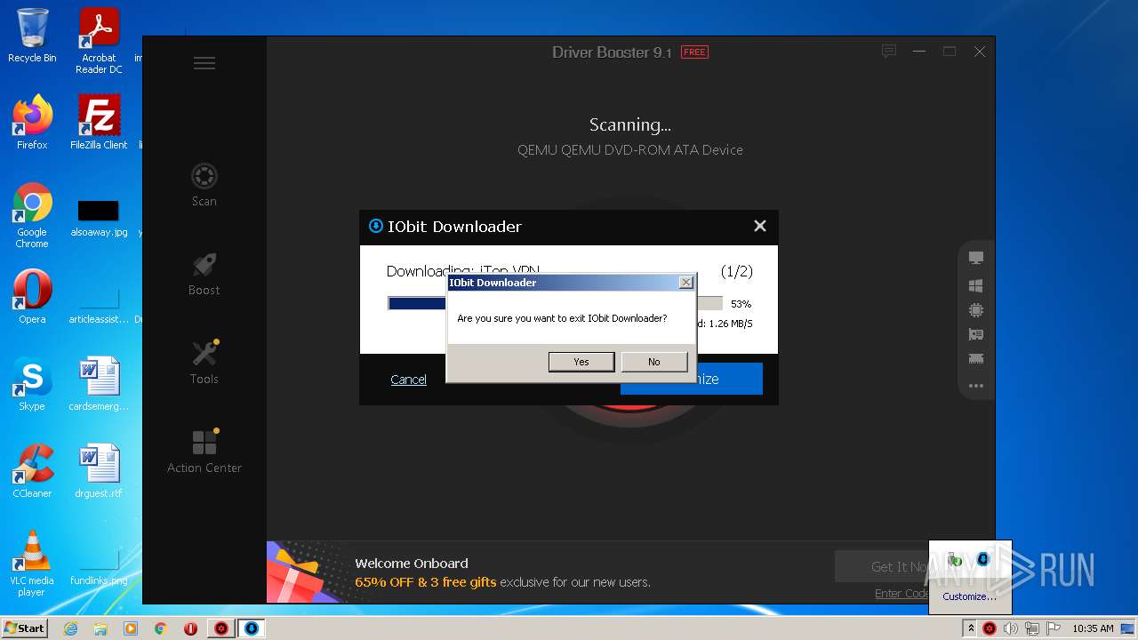Image resolution: width=1138 pixels, height=640 pixels.
Task: Open Acrobat Reader DC desktop shortcut
Action: point(99,41)
